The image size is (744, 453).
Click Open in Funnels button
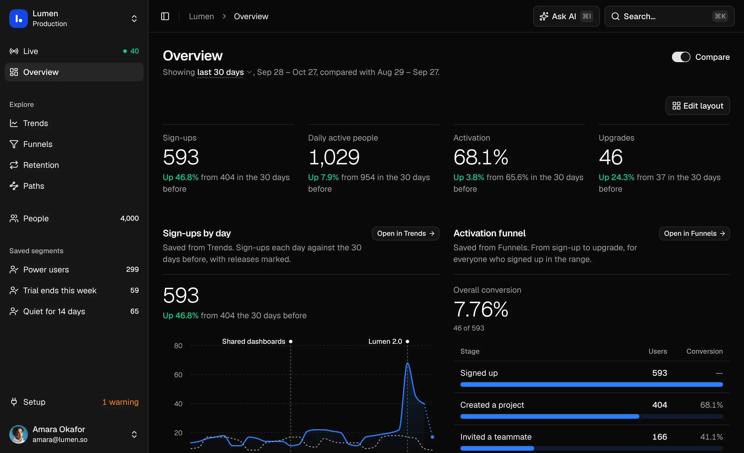click(x=695, y=233)
